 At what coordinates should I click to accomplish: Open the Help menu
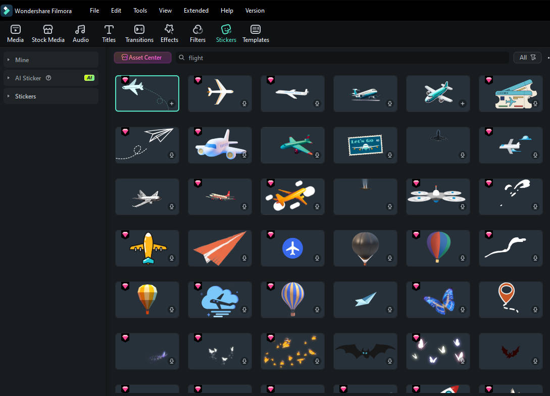pyautogui.click(x=227, y=11)
